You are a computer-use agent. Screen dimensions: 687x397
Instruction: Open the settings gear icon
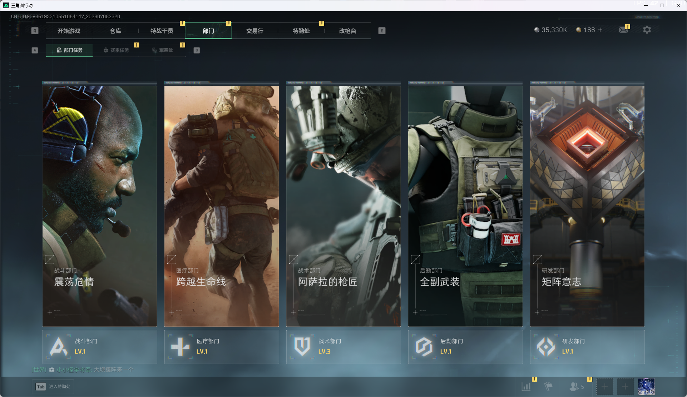[x=647, y=30]
